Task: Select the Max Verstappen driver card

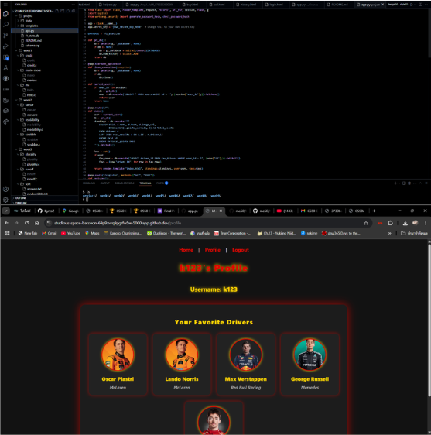Action: coord(246,365)
